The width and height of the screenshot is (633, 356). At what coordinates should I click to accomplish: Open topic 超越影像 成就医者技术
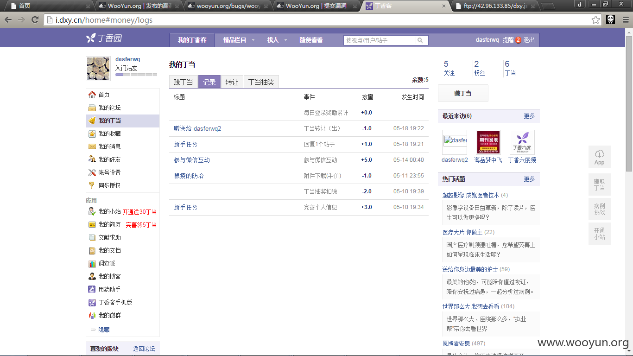point(471,195)
